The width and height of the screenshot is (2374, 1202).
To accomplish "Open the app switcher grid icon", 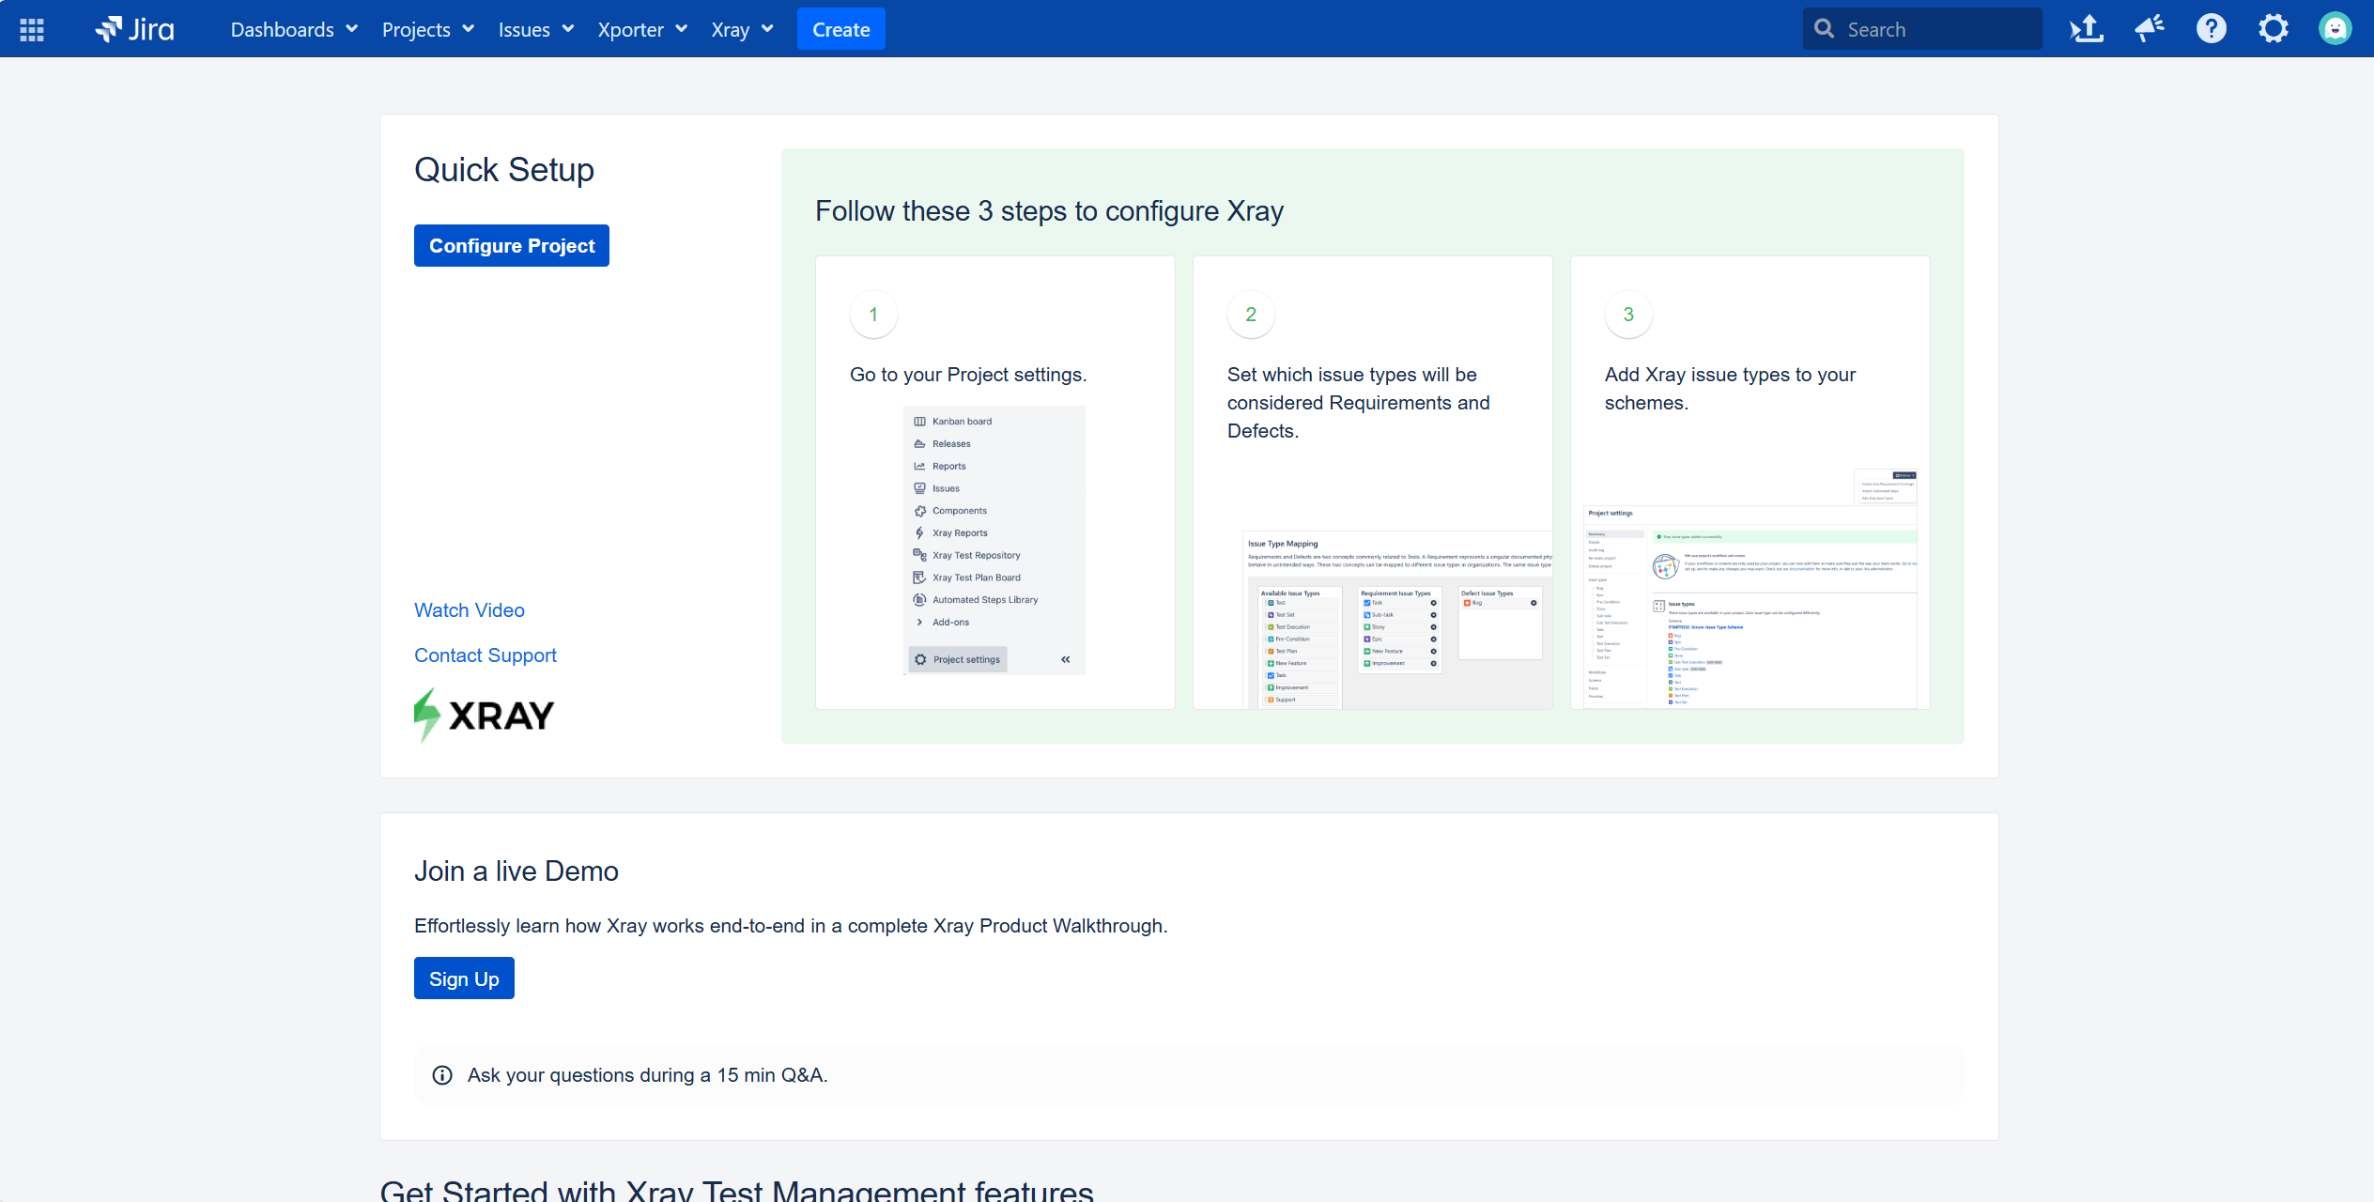I will (32, 29).
